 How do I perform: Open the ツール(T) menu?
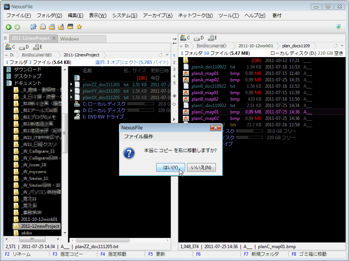229,16
